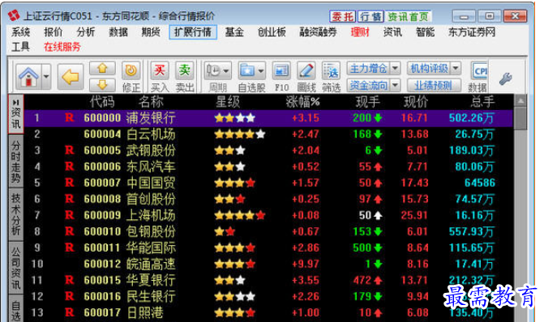The image size is (544, 322).
Task: Open the 东方证券网 menu
Action: (472, 32)
